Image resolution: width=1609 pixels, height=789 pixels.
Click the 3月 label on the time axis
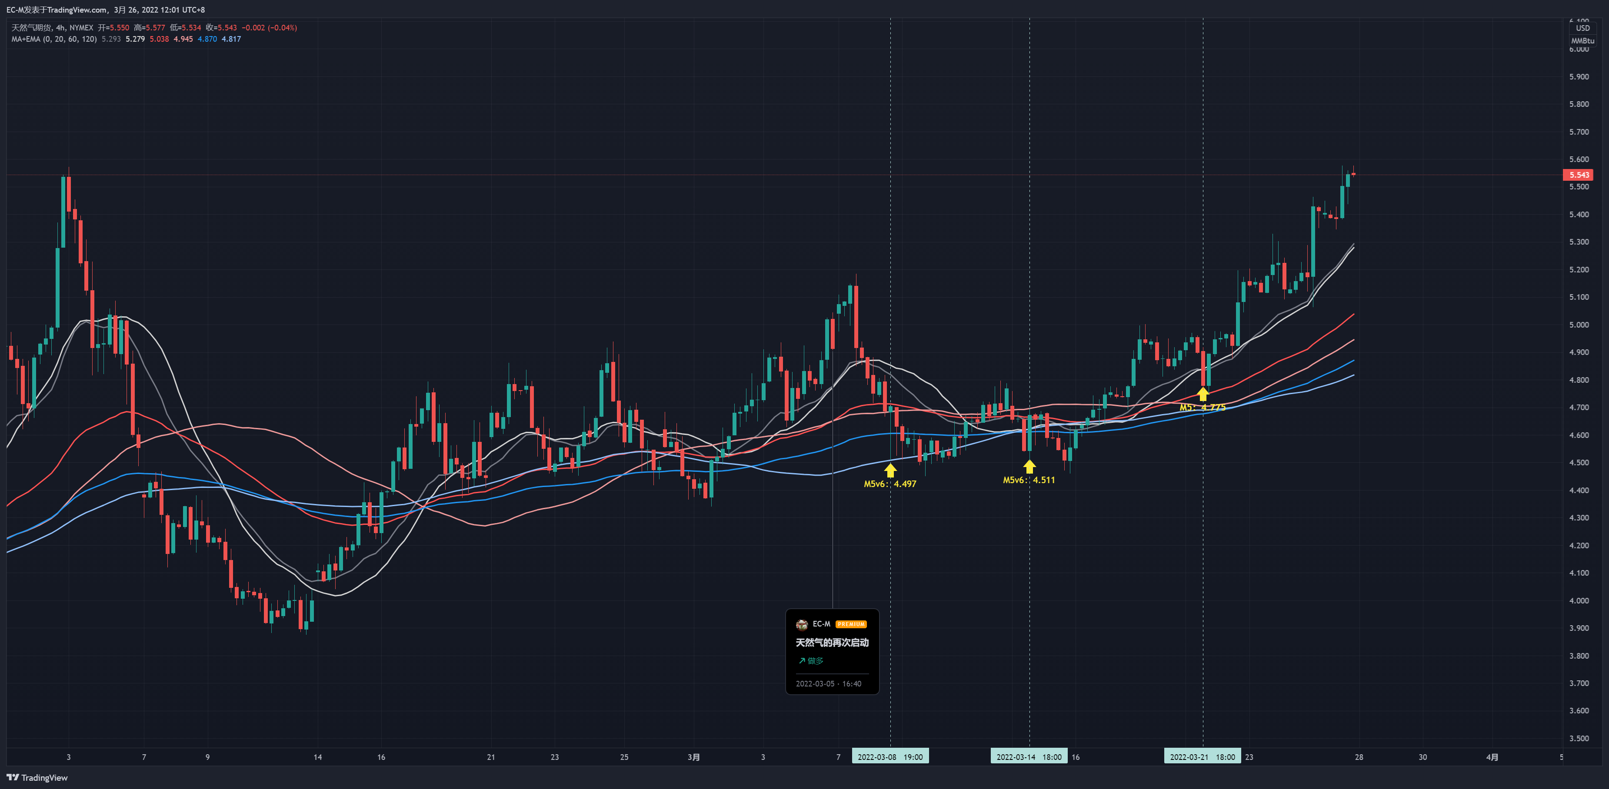click(x=693, y=757)
